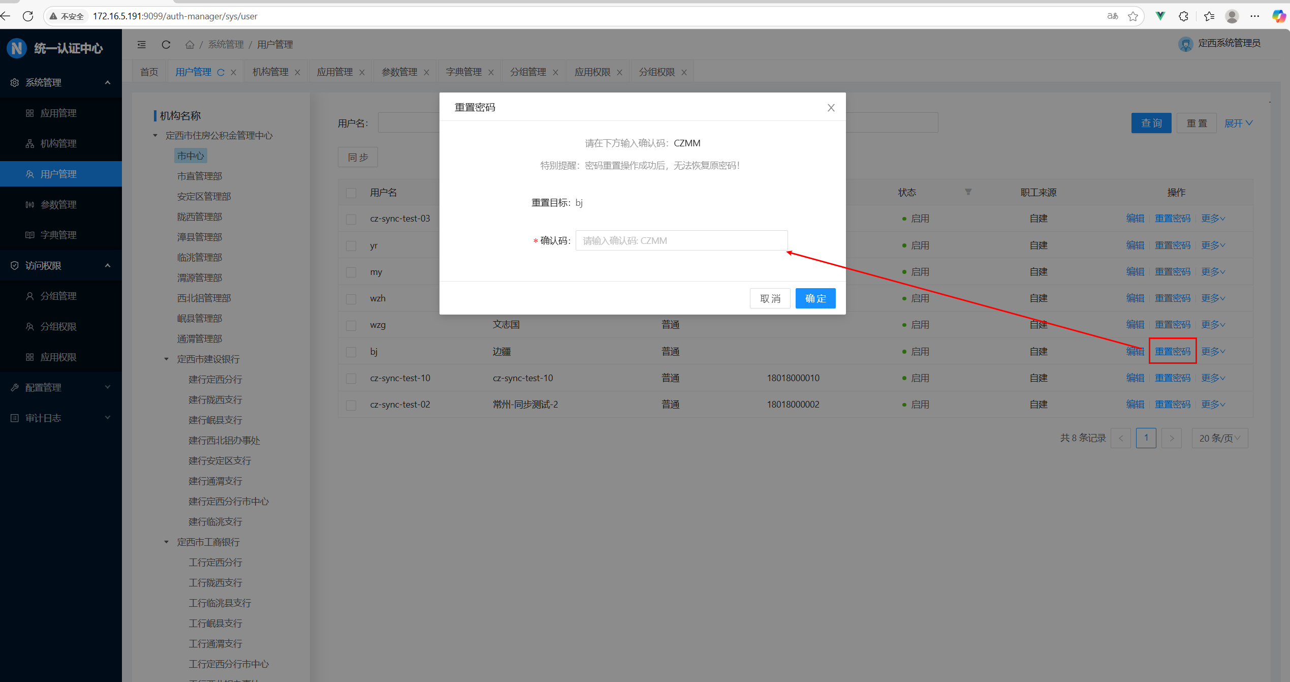
Task: Open the 20 条/页 page size dropdown
Action: pyautogui.click(x=1219, y=438)
